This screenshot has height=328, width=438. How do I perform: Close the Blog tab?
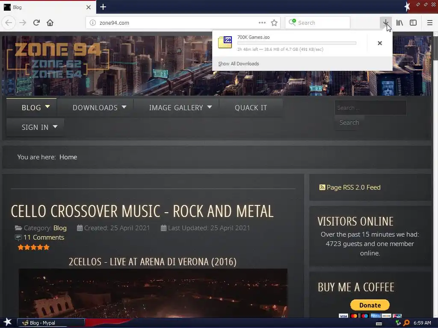coord(88,7)
